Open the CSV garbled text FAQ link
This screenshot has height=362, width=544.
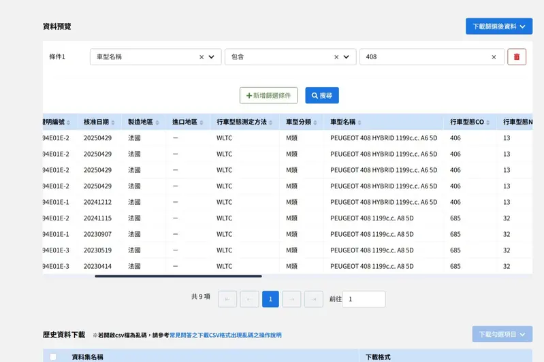[x=225, y=335]
